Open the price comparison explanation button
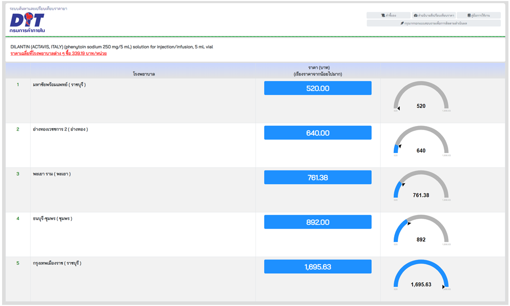The height and width of the screenshot is (306, 510). click(x=433, y=15)
